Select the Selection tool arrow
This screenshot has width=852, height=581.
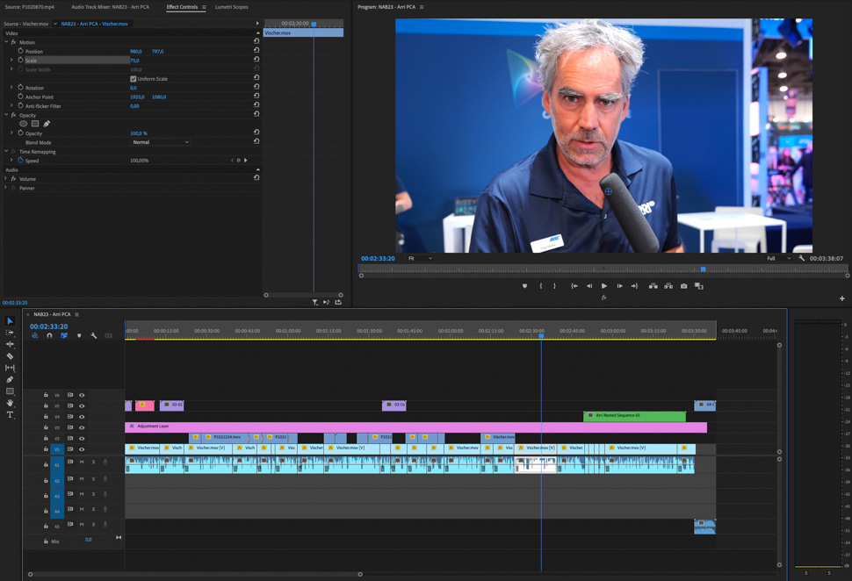pyautogui.click(x=10, y=321)
